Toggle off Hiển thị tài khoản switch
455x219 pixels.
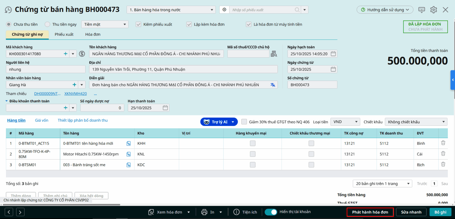271,212
